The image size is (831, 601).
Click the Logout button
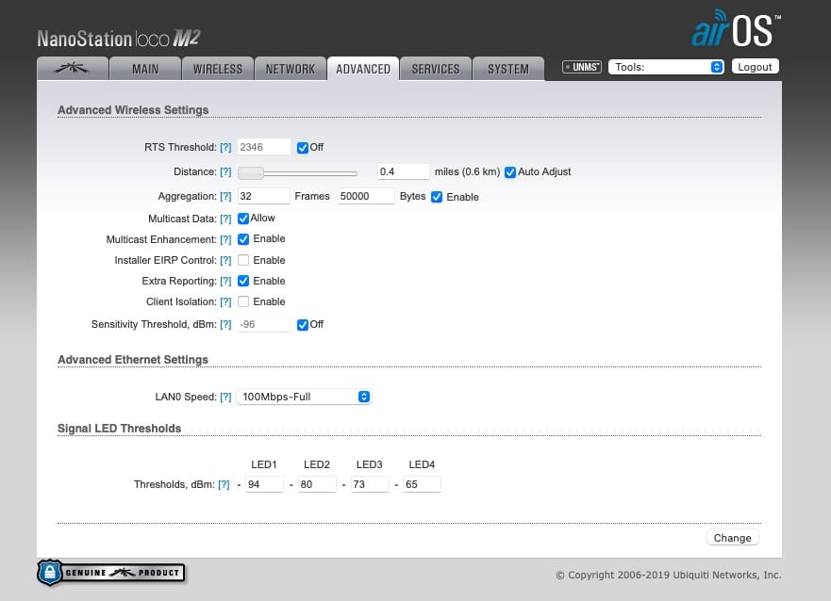pos(755,67)
